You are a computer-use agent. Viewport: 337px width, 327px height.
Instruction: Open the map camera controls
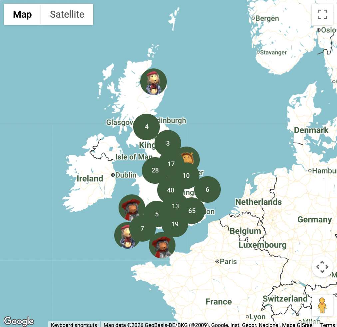tap(322, 267)
